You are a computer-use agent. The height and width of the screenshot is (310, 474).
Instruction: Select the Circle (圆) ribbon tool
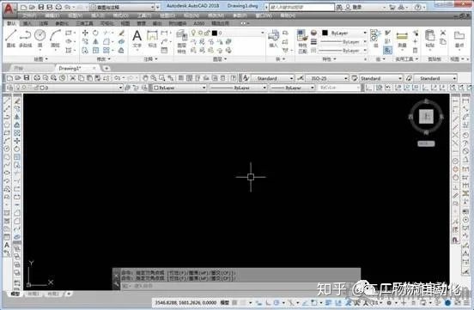coord(39,38)
